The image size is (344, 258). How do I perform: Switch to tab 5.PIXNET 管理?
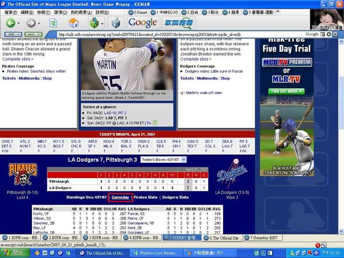(x=182, y=238)
